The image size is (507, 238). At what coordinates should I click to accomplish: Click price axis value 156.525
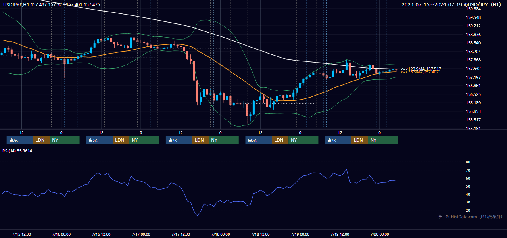473,94
